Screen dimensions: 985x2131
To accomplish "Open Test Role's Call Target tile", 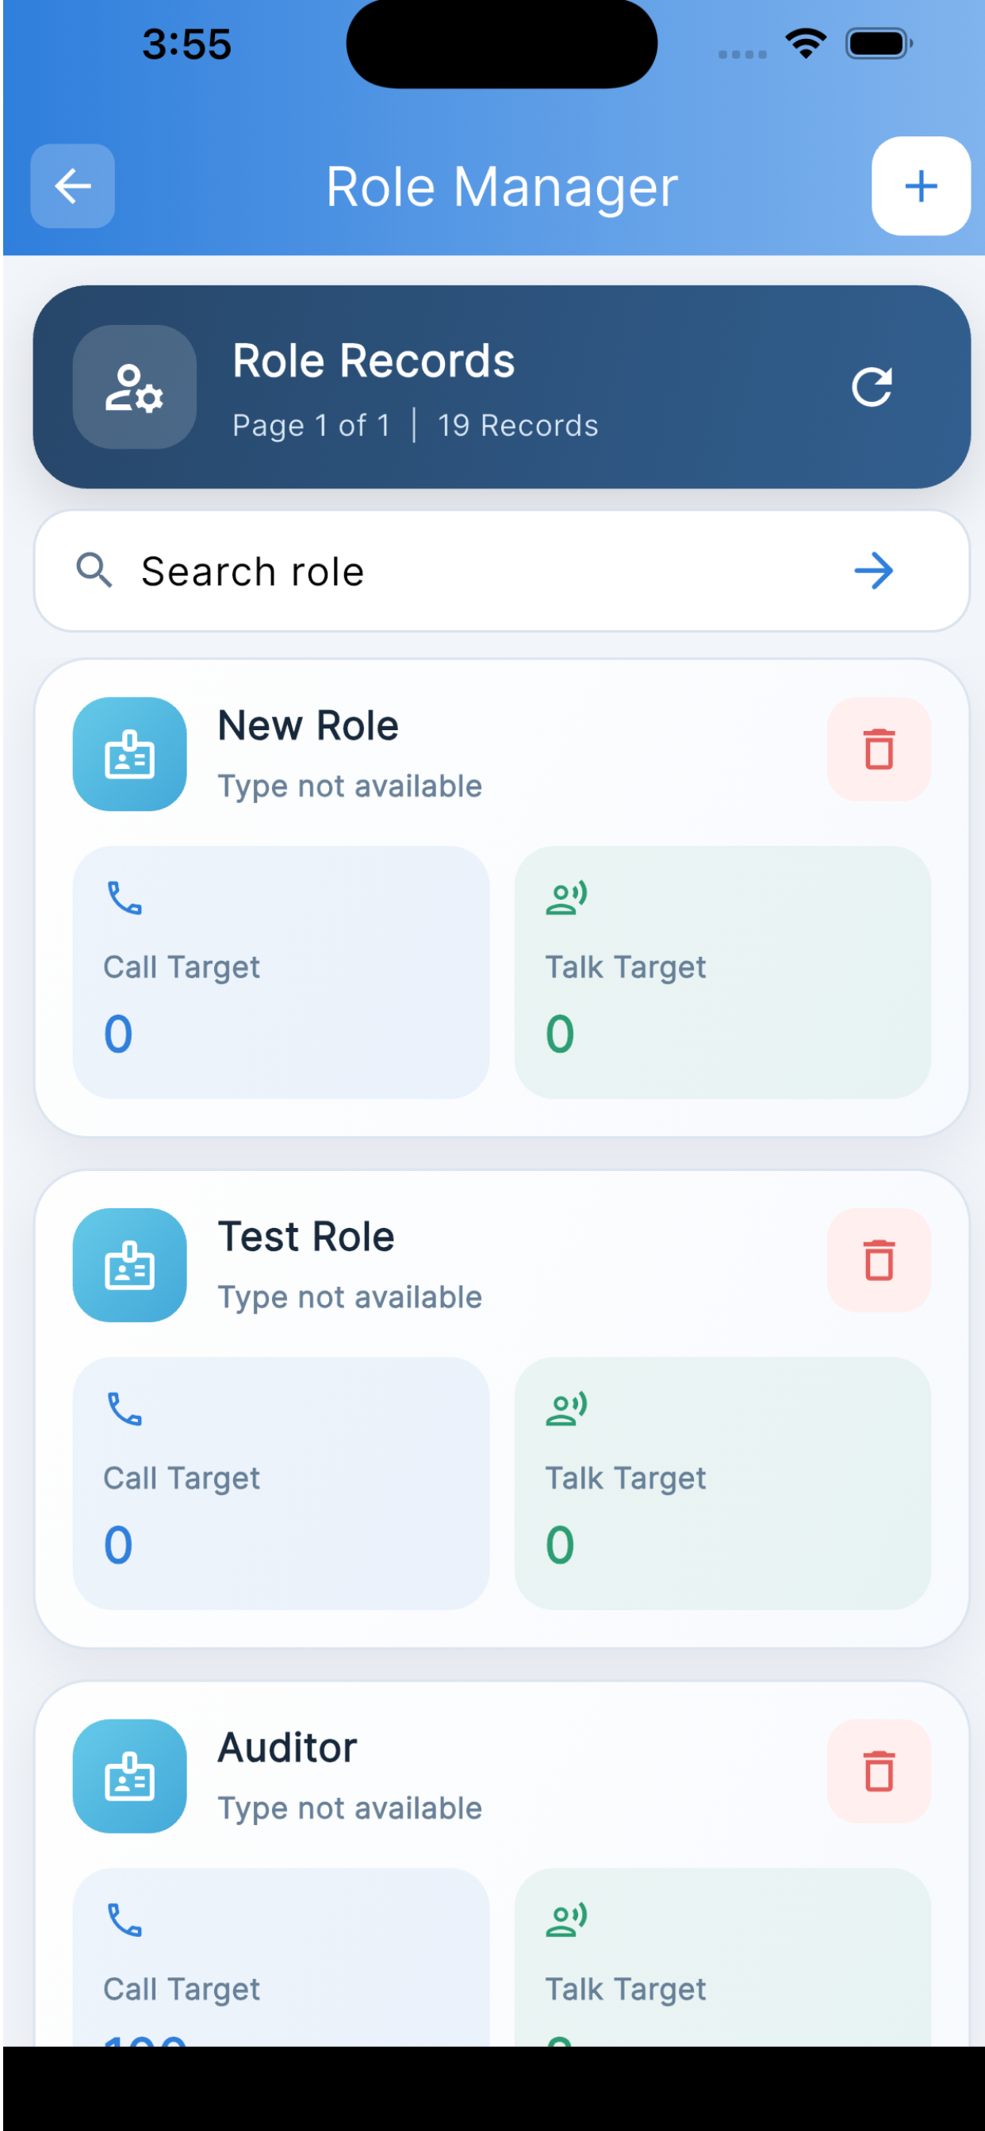I will coord(281,1483).
